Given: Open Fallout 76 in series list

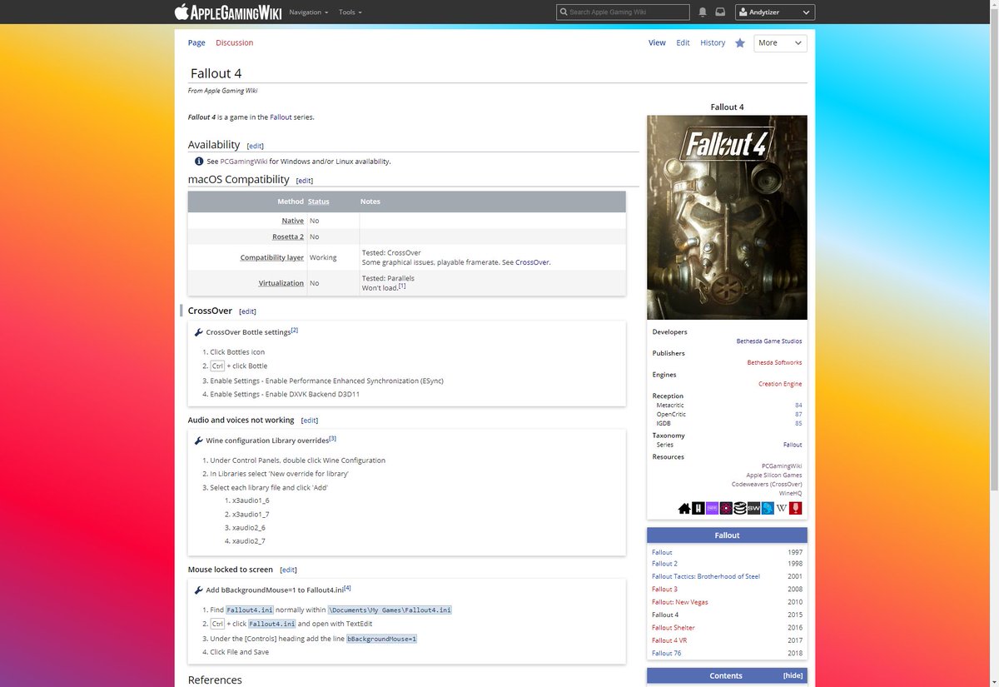Looking at the screenshot, I should (667, 654).
